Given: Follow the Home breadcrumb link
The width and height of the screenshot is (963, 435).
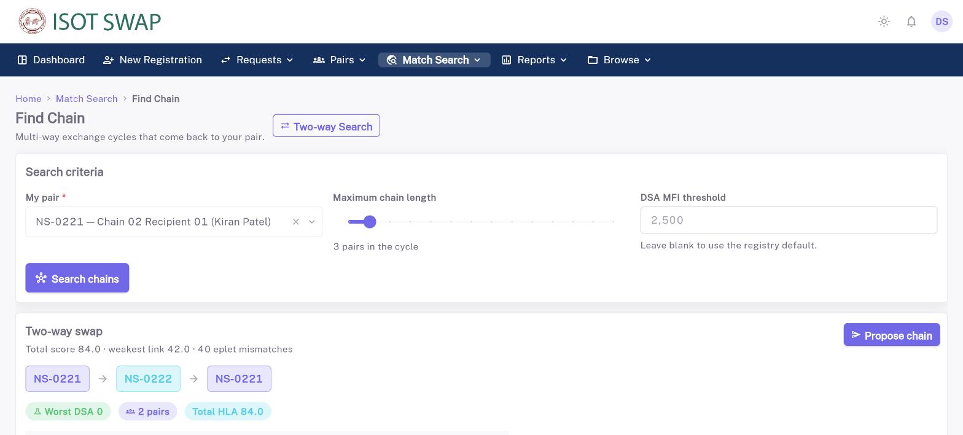Looking at the screenshot, I should coord(28,99).
